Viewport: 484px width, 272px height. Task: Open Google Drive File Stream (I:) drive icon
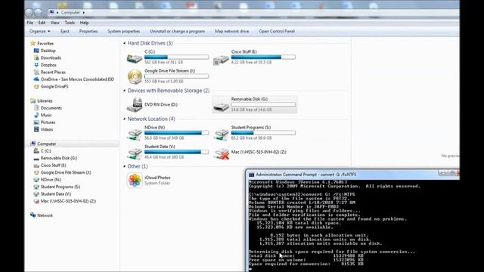pos(135,76)
